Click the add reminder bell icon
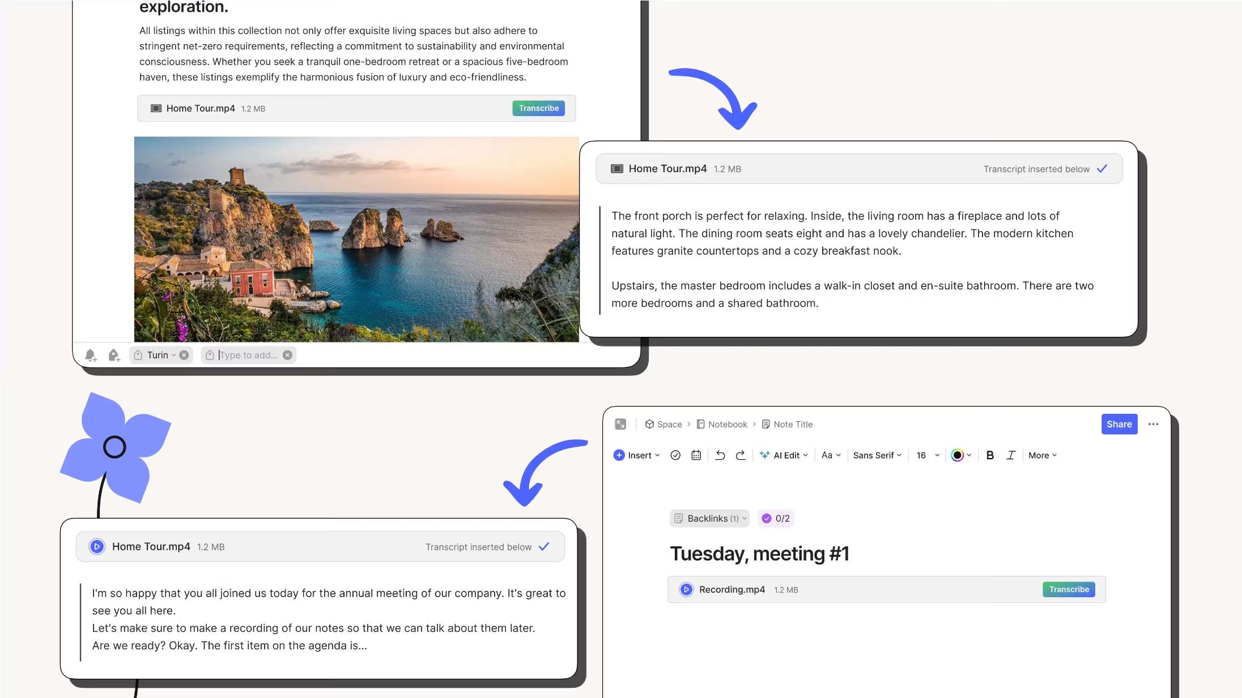1242x698 pixels. pyautogui.click(x=91, y=355)
